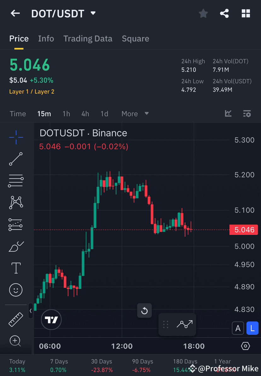Image resolution: width=261 pixels, height=376 pixels.
Task: Open the zoom magnifier tool
Action: click(16, 341)
